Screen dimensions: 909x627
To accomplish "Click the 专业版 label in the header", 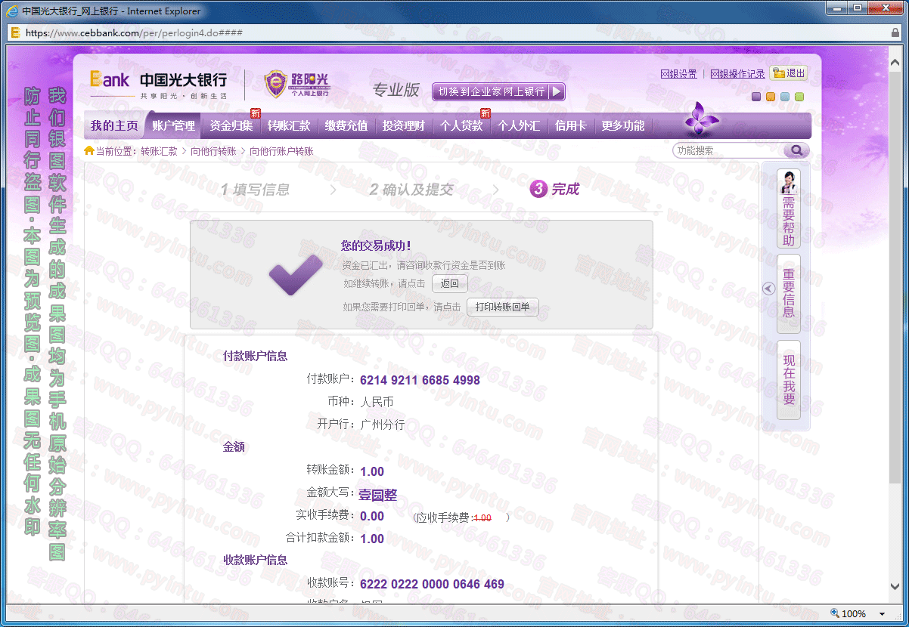I will (396, 90).
